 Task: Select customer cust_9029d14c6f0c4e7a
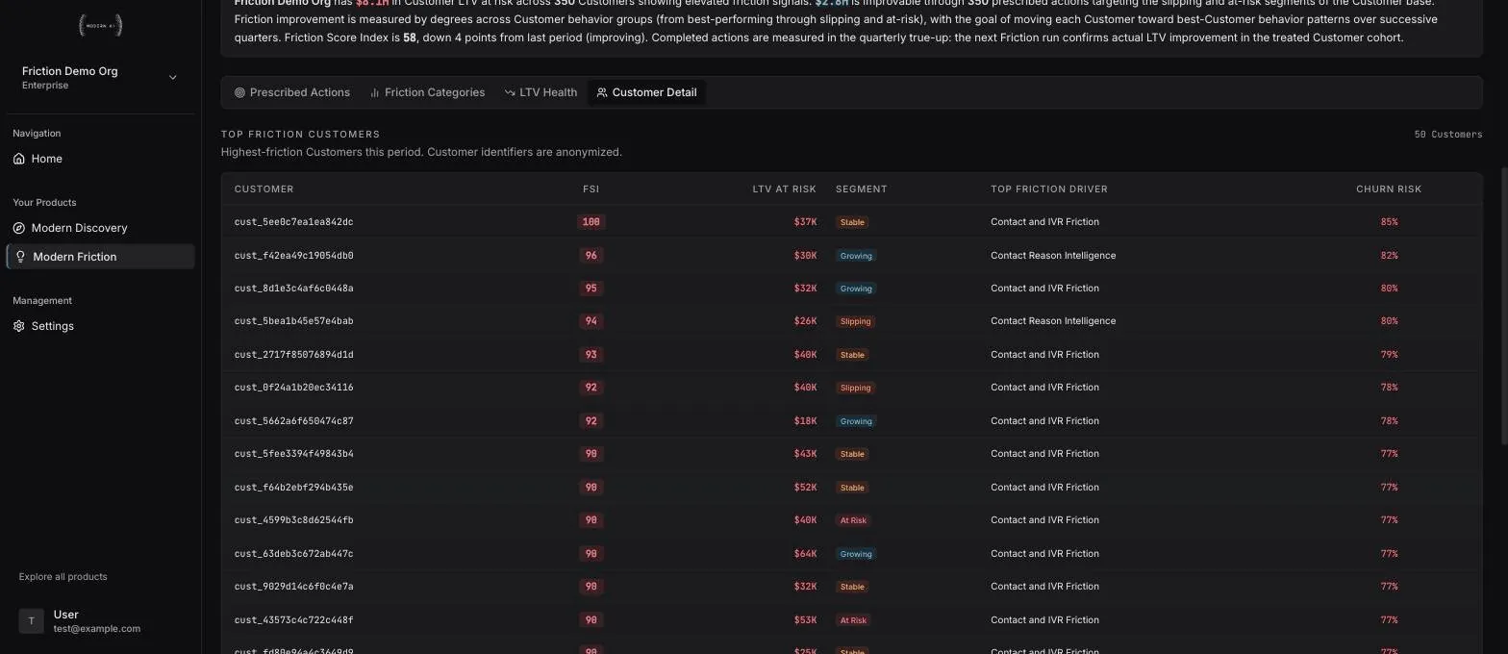tap(293, 587)
